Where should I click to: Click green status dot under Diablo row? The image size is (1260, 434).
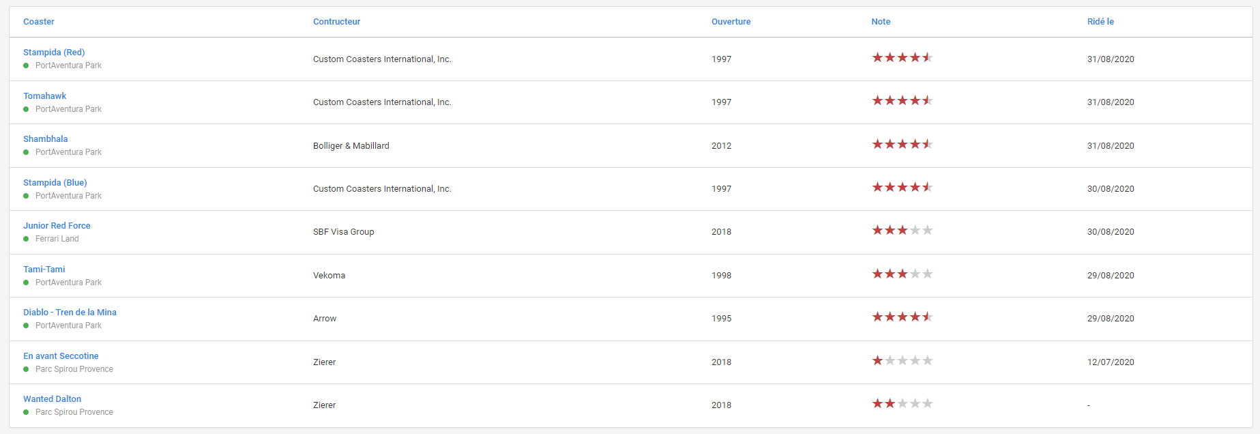[x=26, y=325]
